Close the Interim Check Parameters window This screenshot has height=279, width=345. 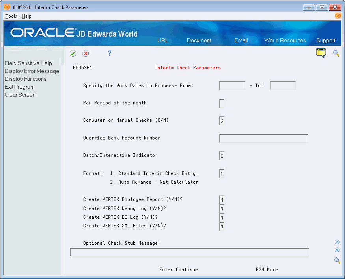[x=335, y=7]
